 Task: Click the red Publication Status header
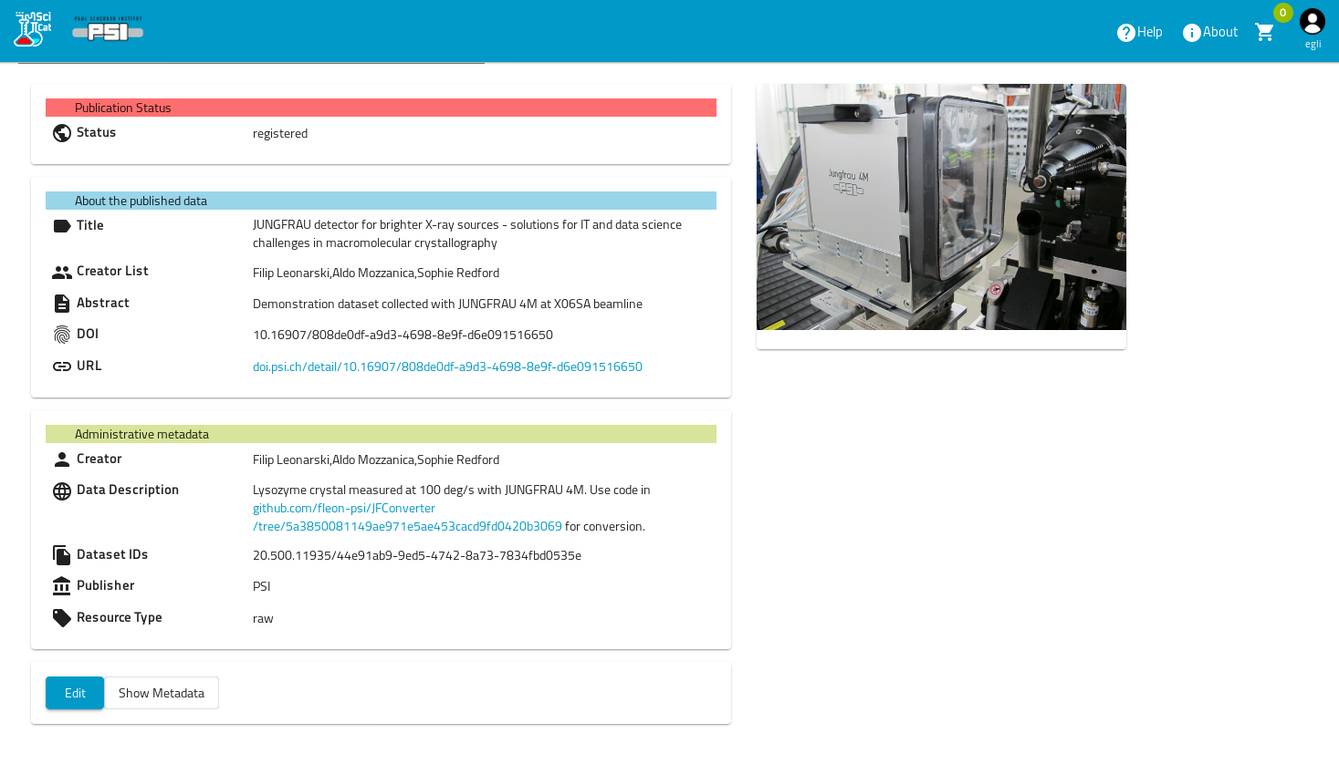coord(381,108)
